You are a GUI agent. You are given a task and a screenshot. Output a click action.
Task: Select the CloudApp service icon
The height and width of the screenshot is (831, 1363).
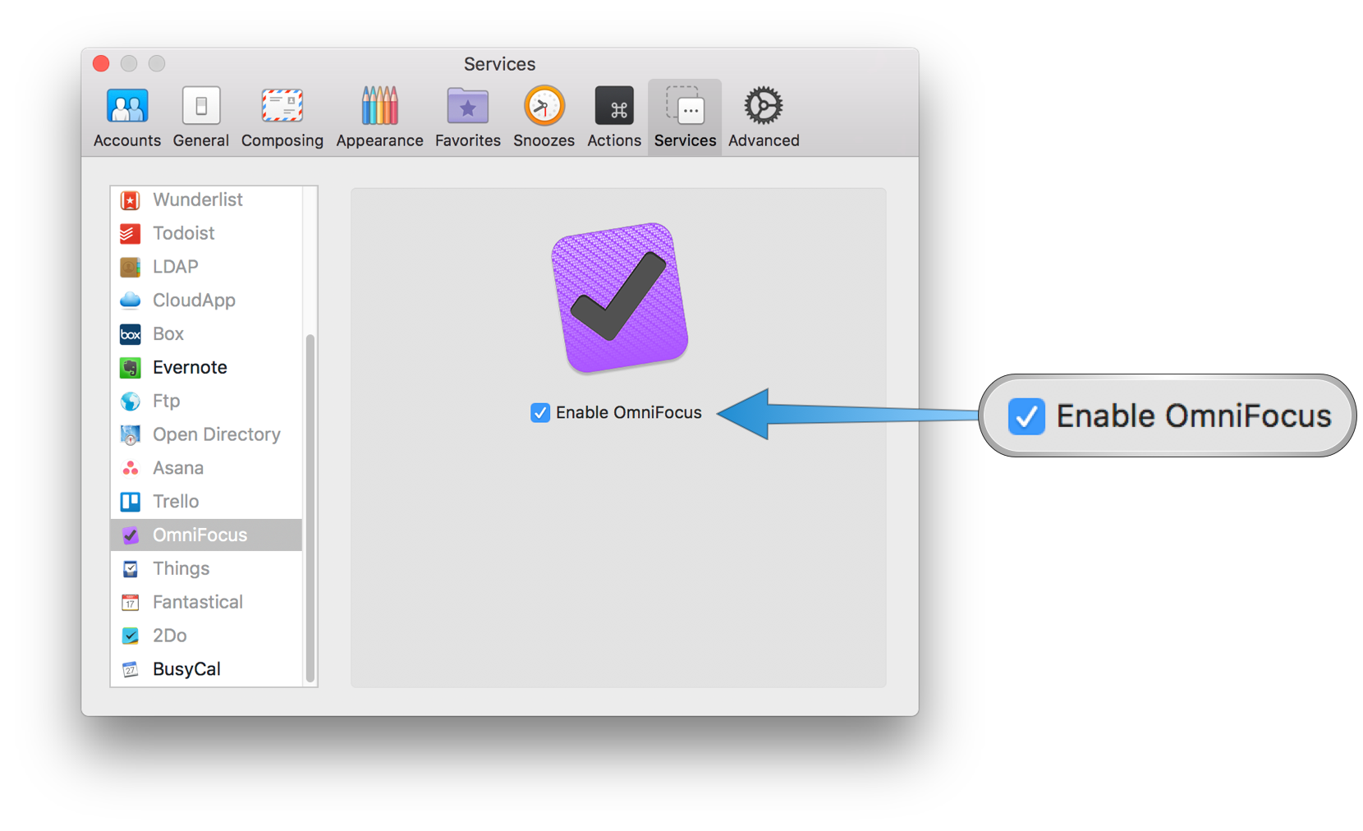(130, 301)
